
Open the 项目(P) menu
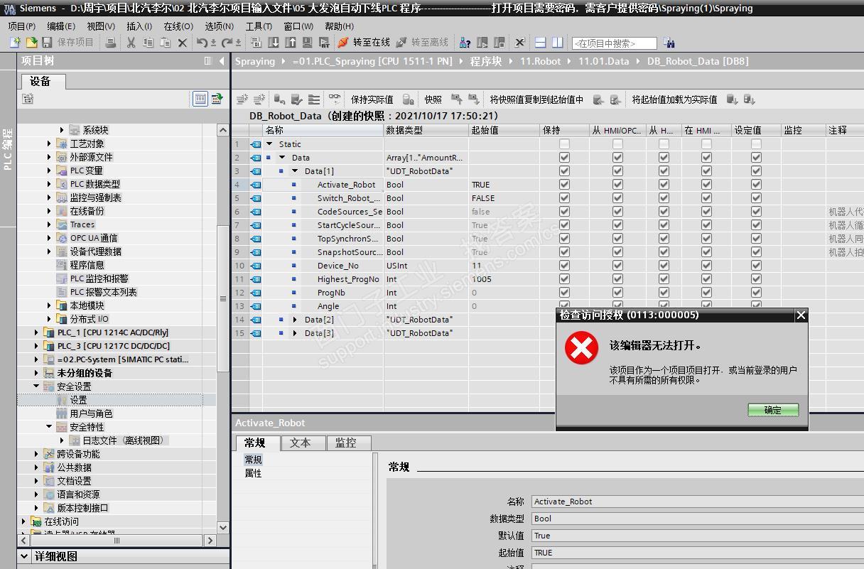click(21, 26)
